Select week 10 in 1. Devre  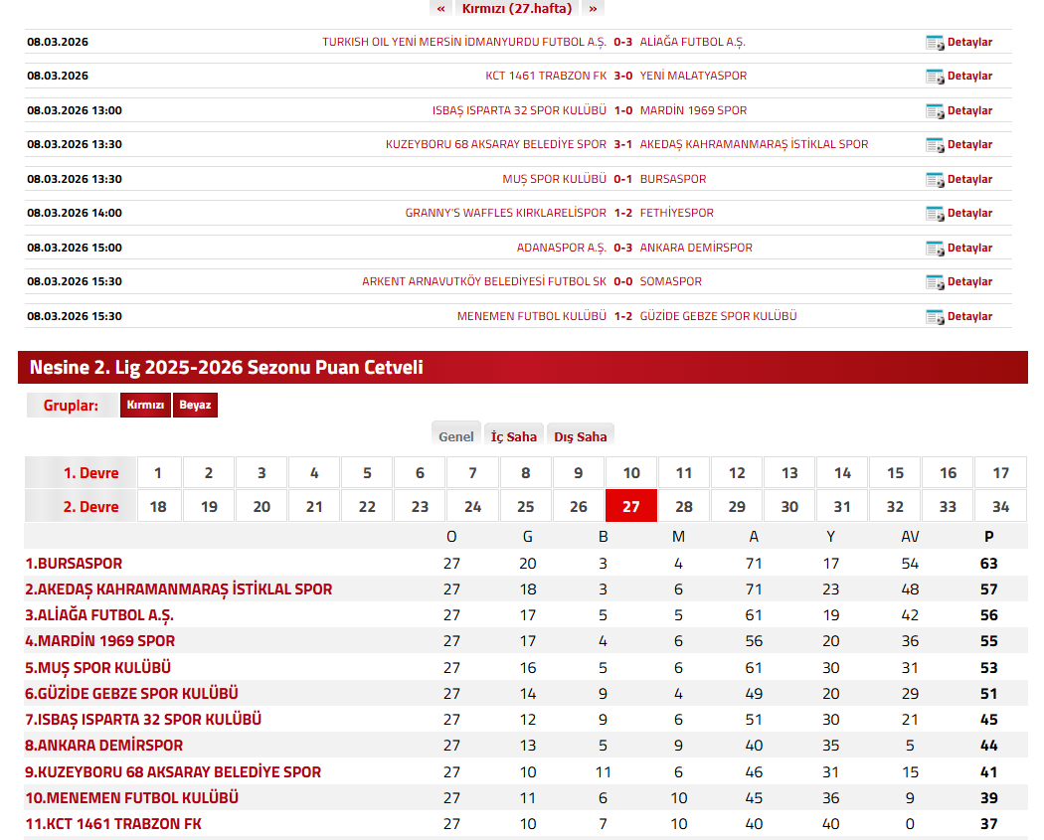pos(631,473)
